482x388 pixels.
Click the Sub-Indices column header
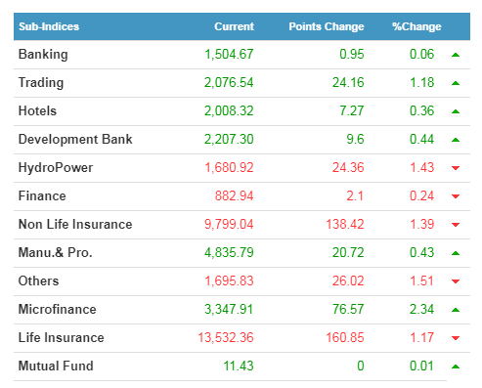click(49, 26)
